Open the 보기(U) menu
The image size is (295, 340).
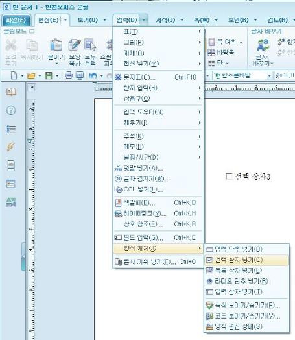coord(88,20)
